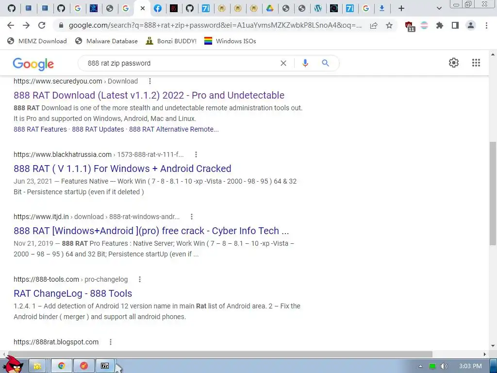Clear the search box with X
The image size is (497, 373).
click(x=283, y=63)
